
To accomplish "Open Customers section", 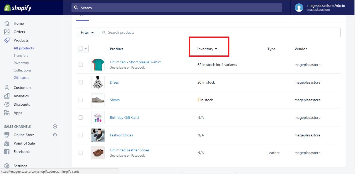I will [x=22, y=88].
